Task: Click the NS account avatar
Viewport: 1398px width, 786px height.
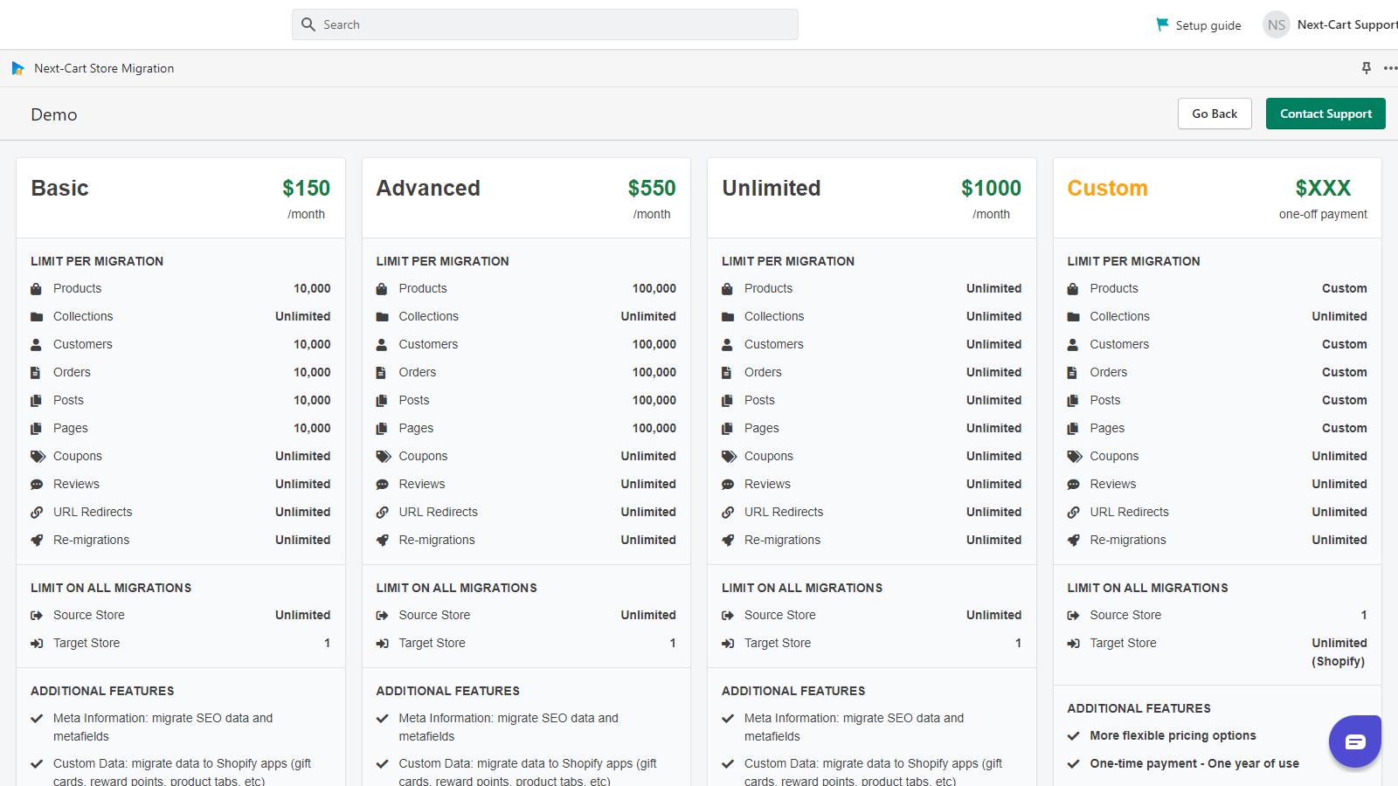Action: (x=1277, y=24)
